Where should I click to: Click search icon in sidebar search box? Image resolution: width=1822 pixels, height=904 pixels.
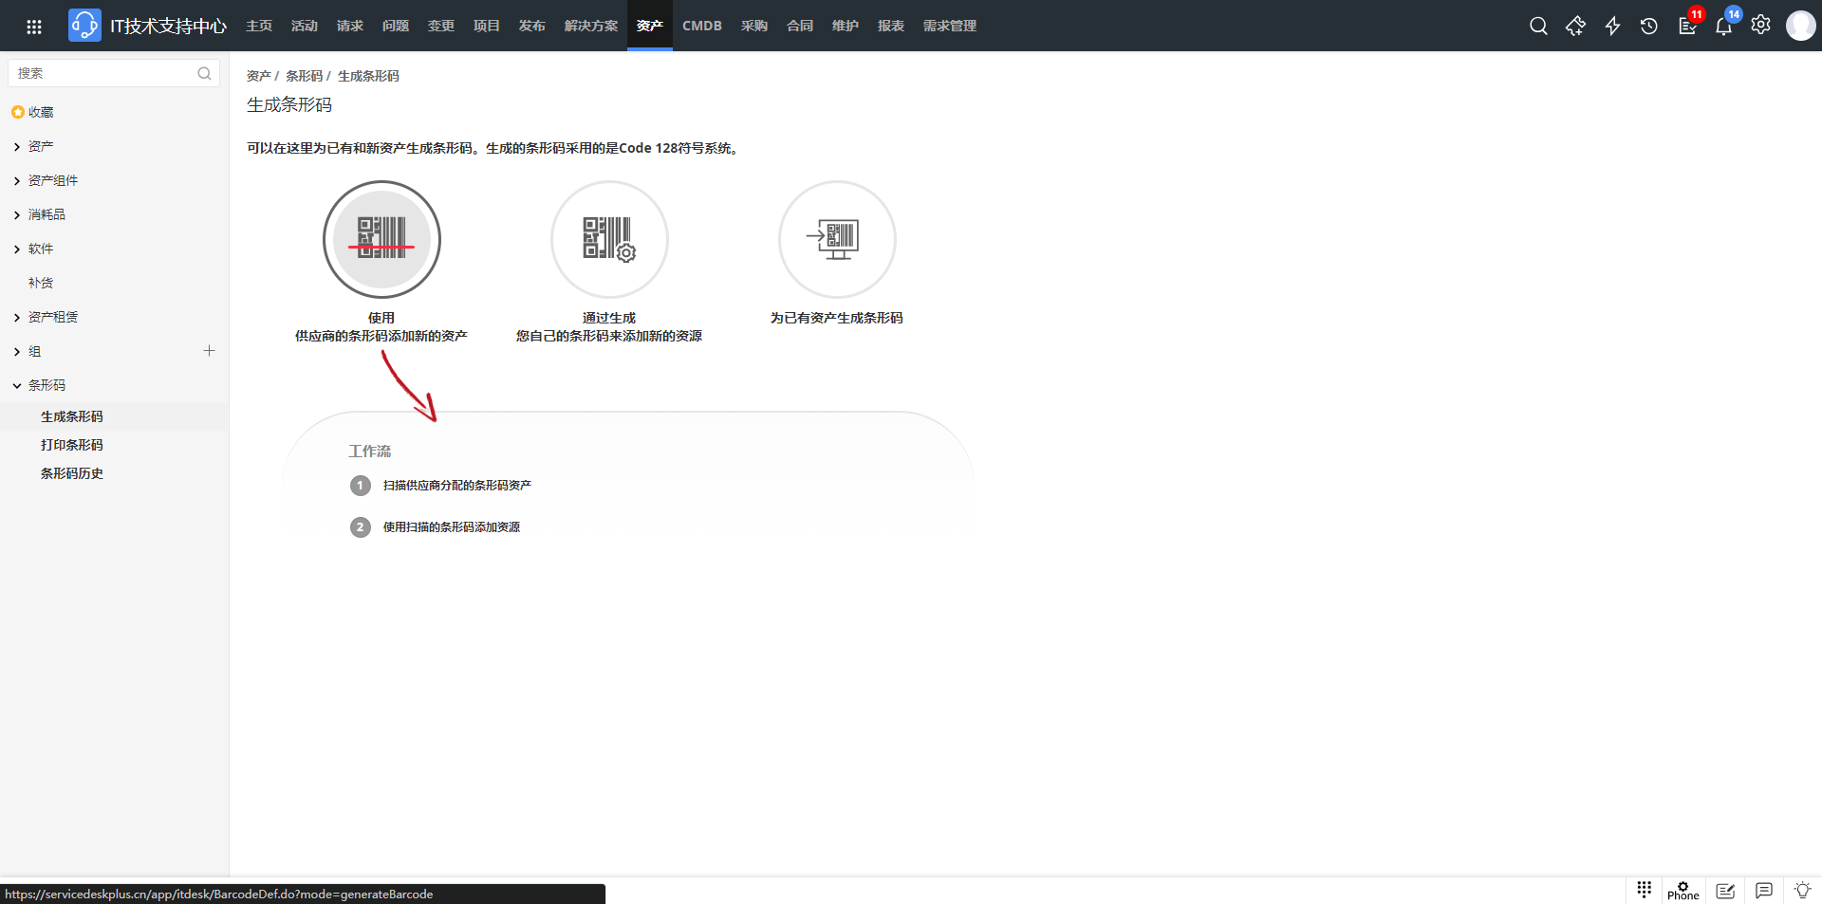[204, 73]
